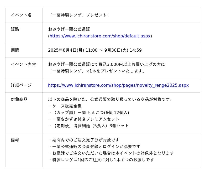
Task: Click the 備考 row label
Action: [x=15, y=140]
